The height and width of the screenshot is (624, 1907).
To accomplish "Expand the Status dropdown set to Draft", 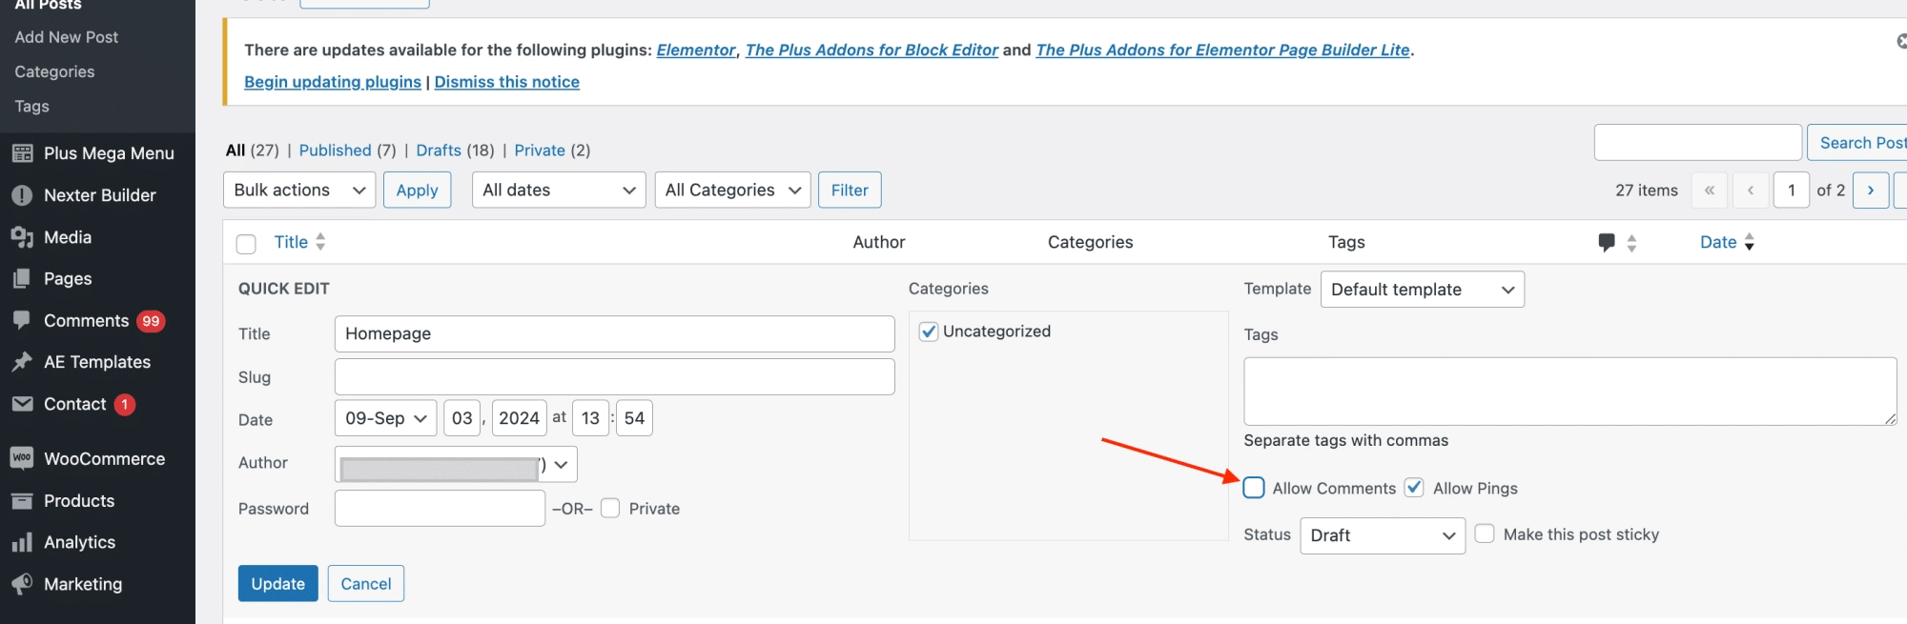I will (1382, 535).
